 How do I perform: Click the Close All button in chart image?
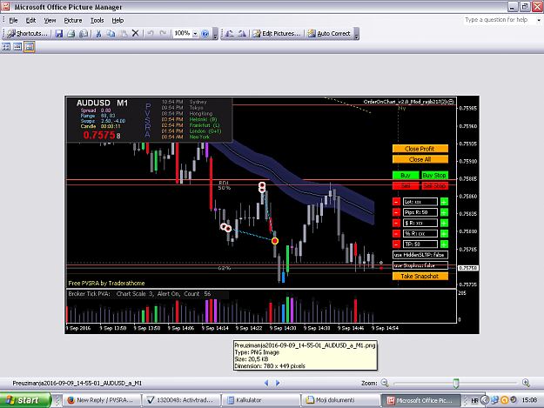click(420, 159)
